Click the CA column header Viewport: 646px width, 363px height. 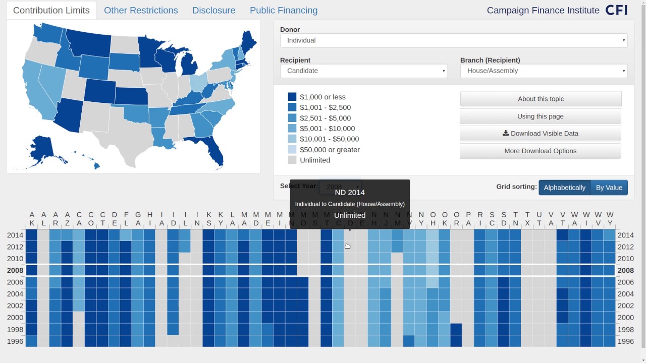pos(79,219)
